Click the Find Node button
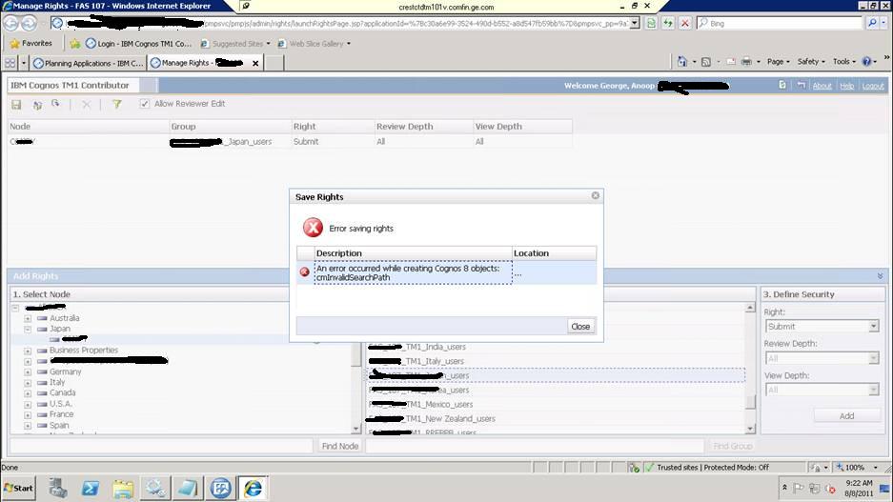 point(340,446)
